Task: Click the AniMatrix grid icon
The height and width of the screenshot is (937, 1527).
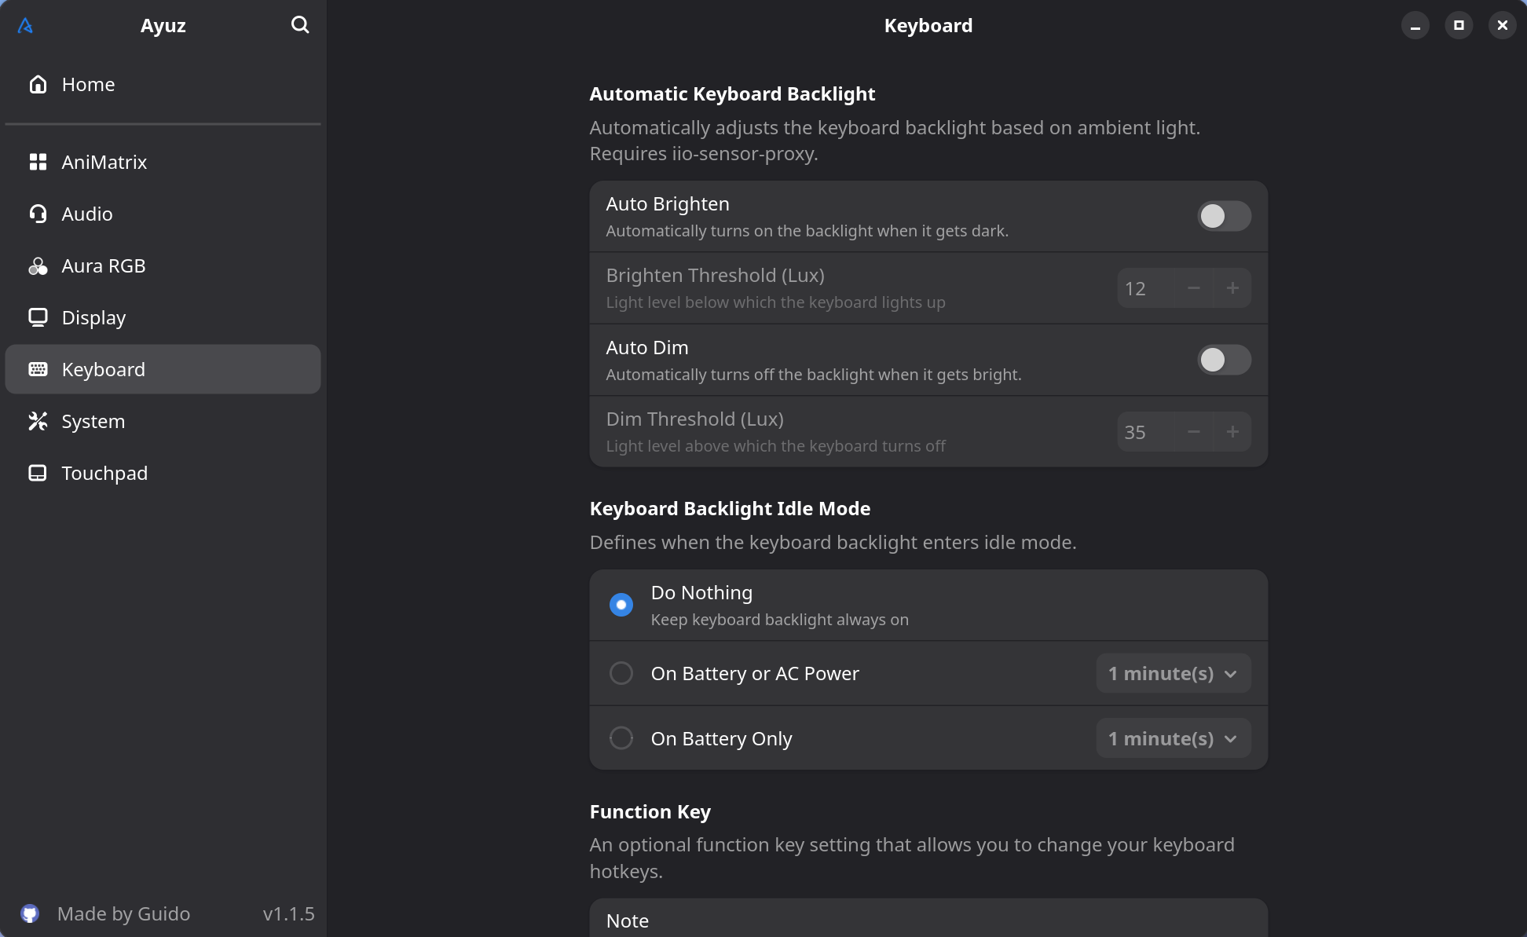Action: click(x=38, y=162)
